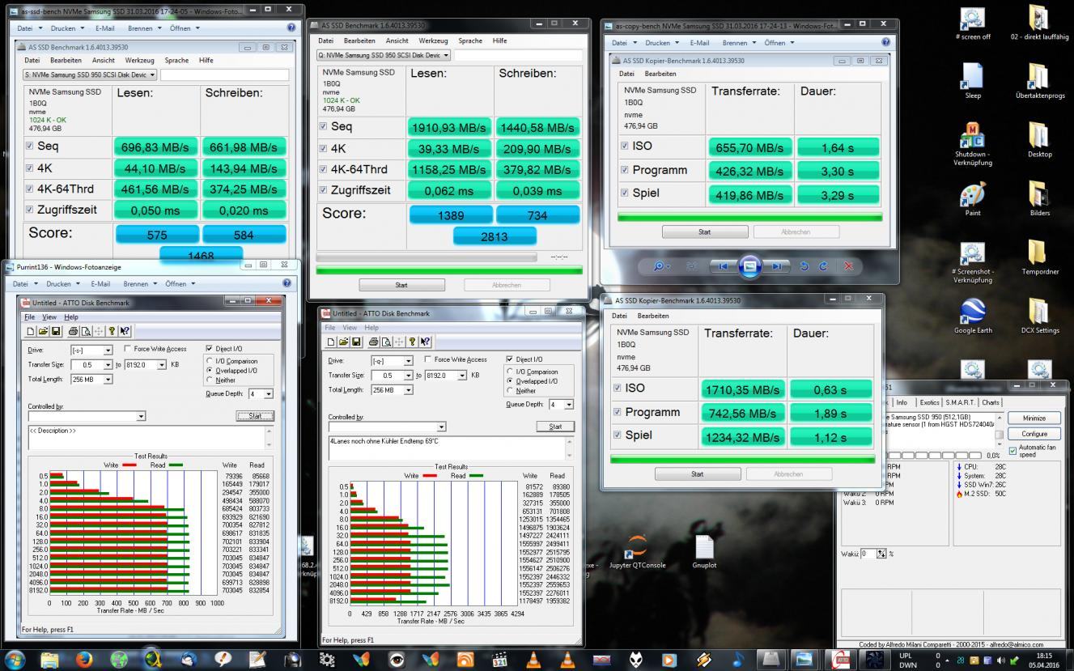Viewport: 1074px width, 671px height.
Task: Toggle 4K-64Thrd checkbox in middle AS SSD window
Action: point(323,169)
